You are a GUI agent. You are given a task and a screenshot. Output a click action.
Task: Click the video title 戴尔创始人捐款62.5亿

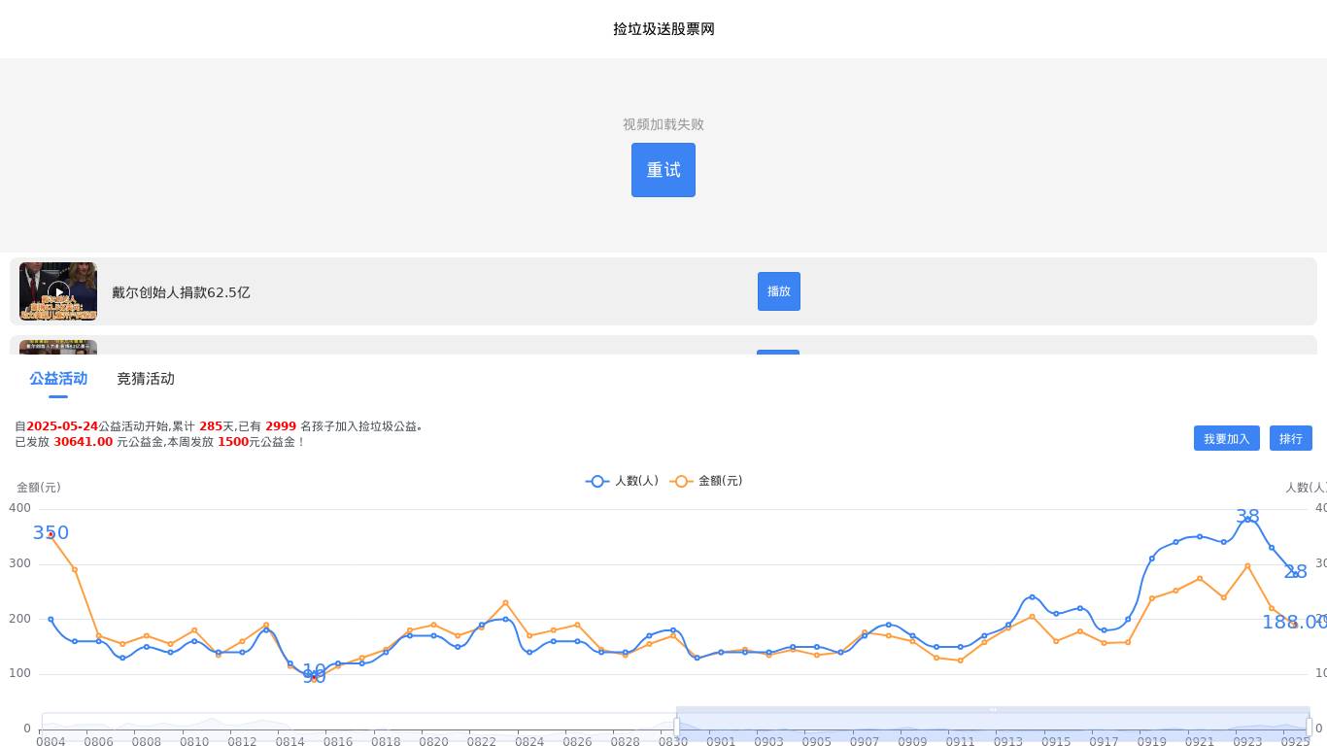tap(181, 292)
